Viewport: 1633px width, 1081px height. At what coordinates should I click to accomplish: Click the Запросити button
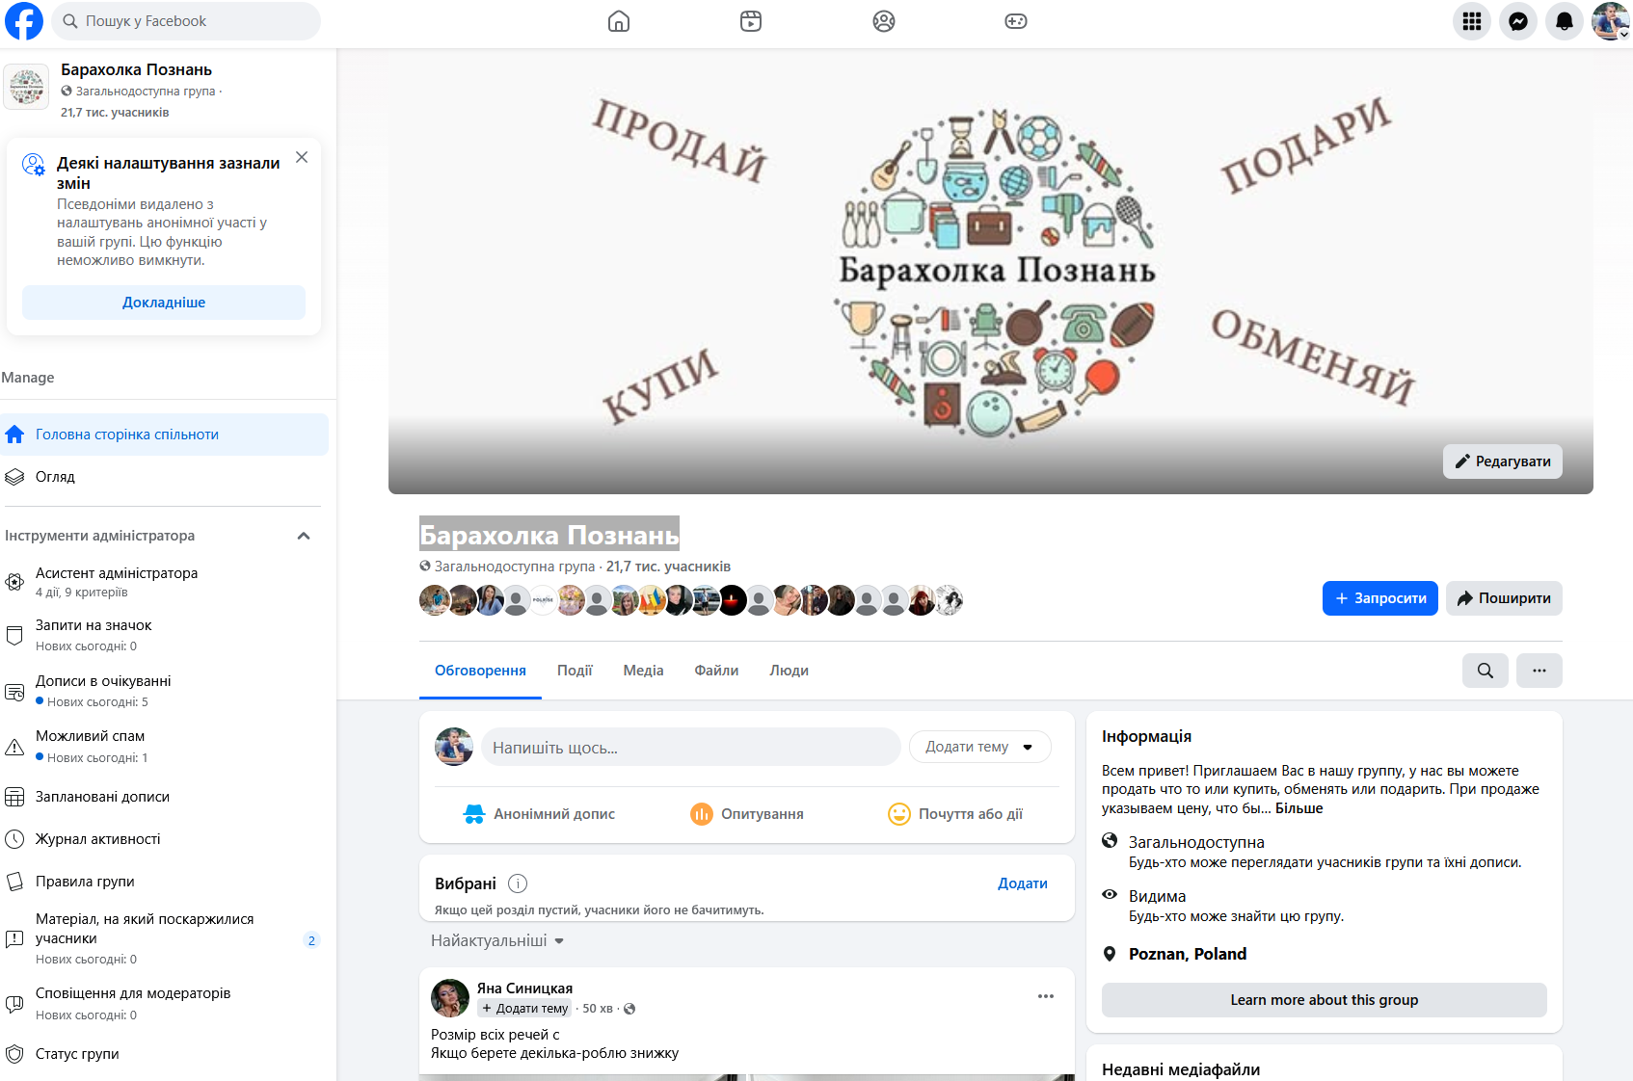[1379, 598]
